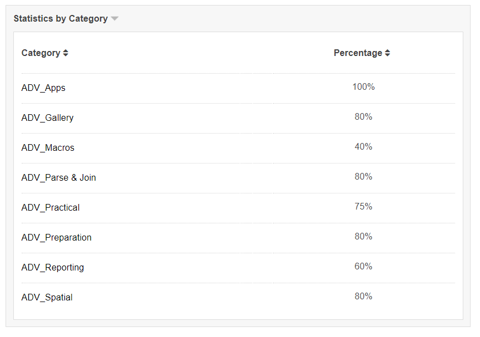This screenshot has height=337, width=480.
Task: Click the Category column sort icon
Action: pos(66,53)
